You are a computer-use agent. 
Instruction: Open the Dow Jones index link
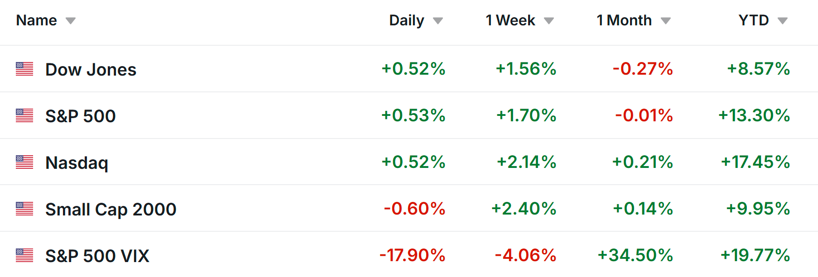point(91,70)
